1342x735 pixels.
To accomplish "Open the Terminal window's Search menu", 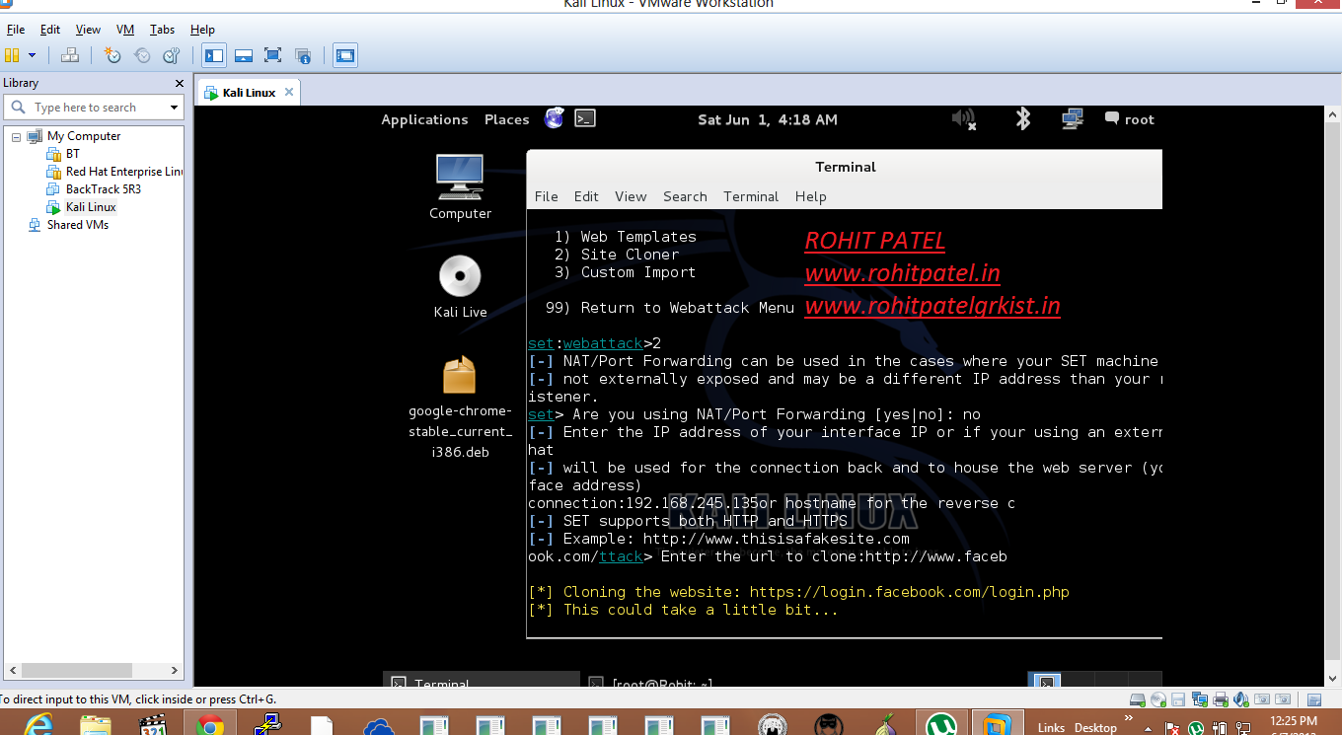I will point(685,196).
